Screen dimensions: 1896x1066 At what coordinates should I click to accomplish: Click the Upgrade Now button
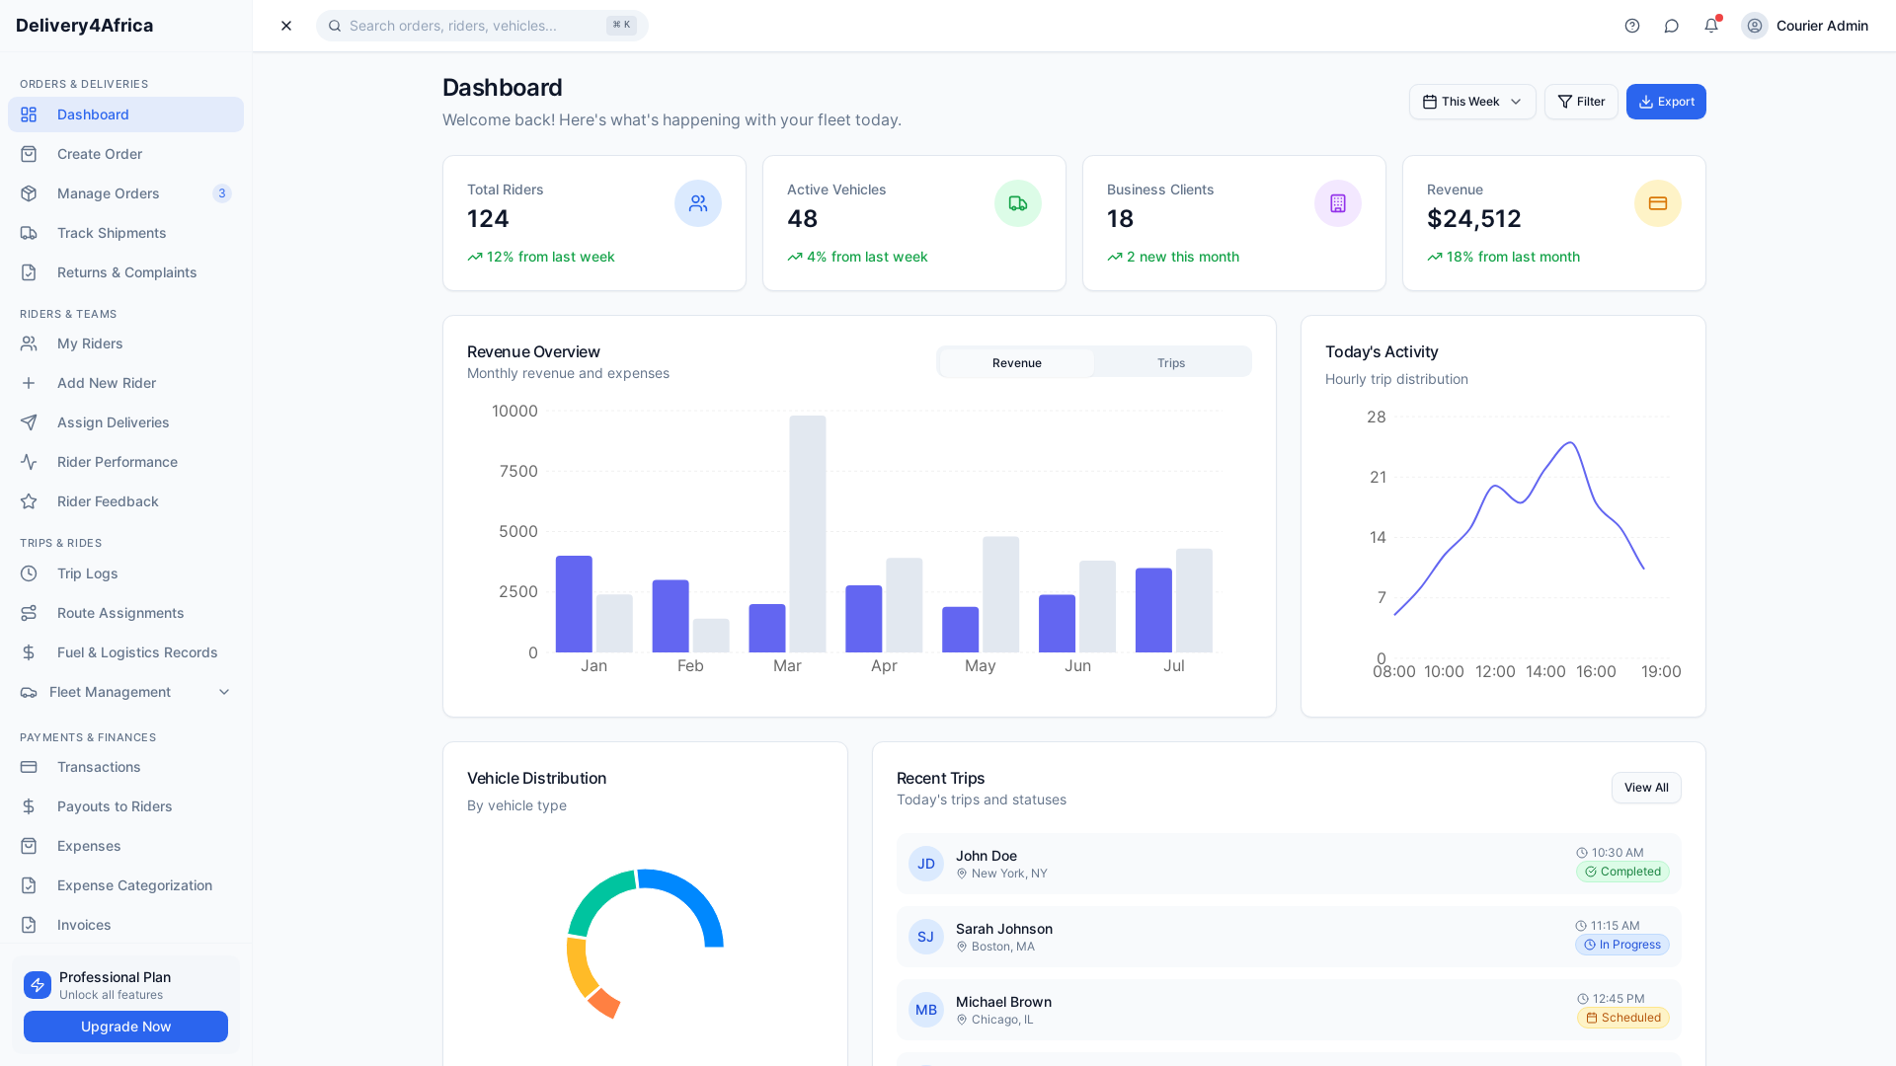[125, 1027]
